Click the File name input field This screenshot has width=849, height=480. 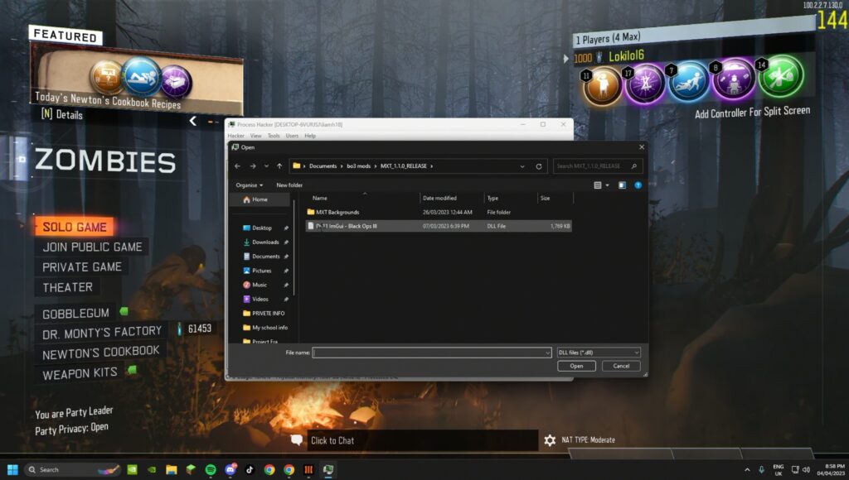click(x=431, y=353)
